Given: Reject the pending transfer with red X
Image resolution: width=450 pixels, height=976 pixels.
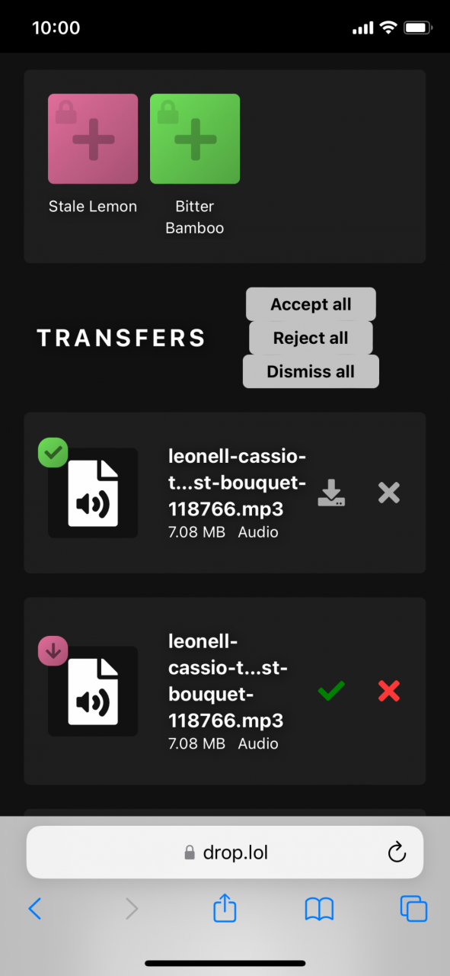Looking at the screenshot, I should 389,691.
